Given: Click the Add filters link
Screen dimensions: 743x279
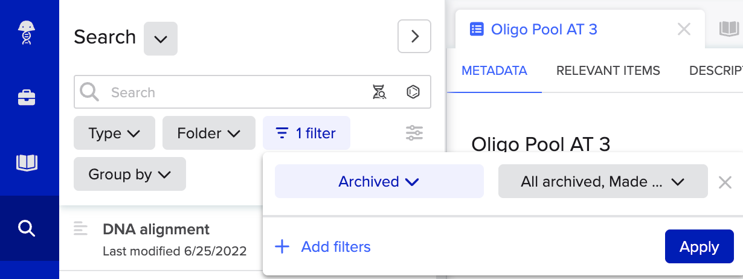Looking at the screenshot, I should click(x=323, y=246).
